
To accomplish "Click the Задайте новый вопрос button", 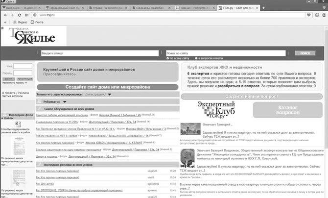I will pos(252,97).
